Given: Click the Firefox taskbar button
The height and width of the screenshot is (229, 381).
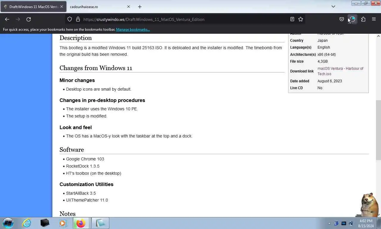Looking at the screenshot, I should click(81, 223).
